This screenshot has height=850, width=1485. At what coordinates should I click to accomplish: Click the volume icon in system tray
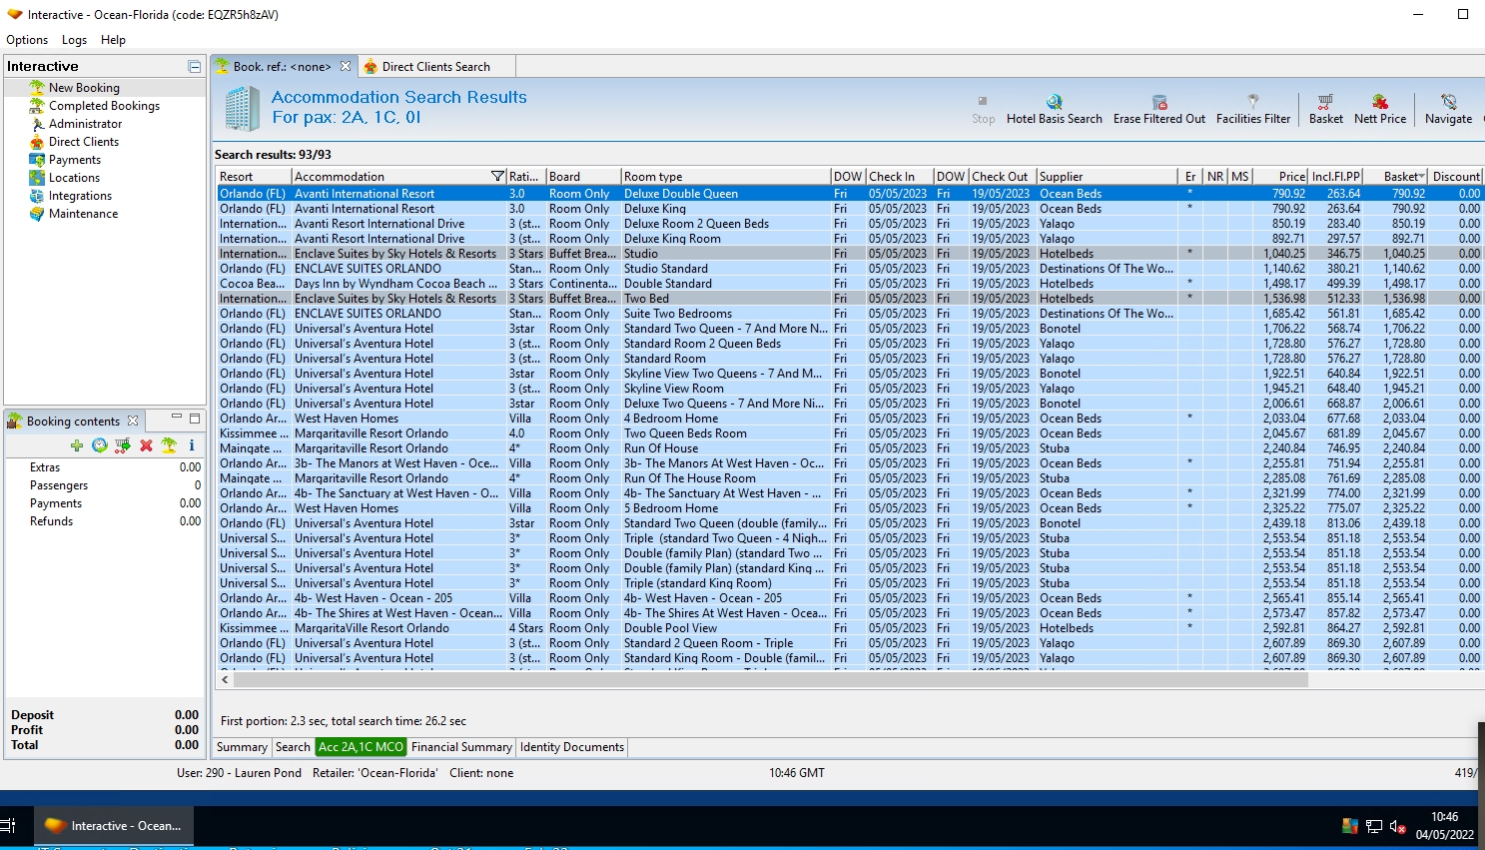click(1397, 826)
